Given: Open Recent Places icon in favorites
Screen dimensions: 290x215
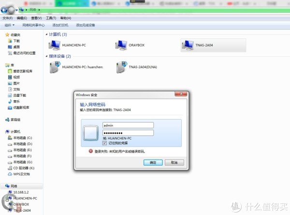Looking at the screenshot, I should click(x=10, y=53).
